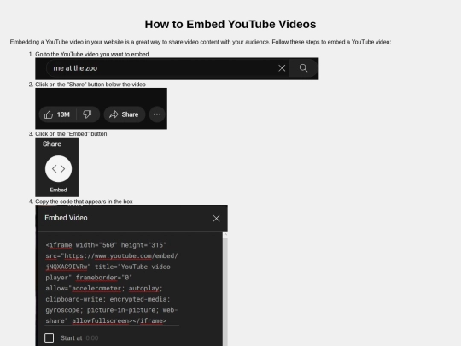Click the 'Share' panel heading above Embed

[52, 144]
